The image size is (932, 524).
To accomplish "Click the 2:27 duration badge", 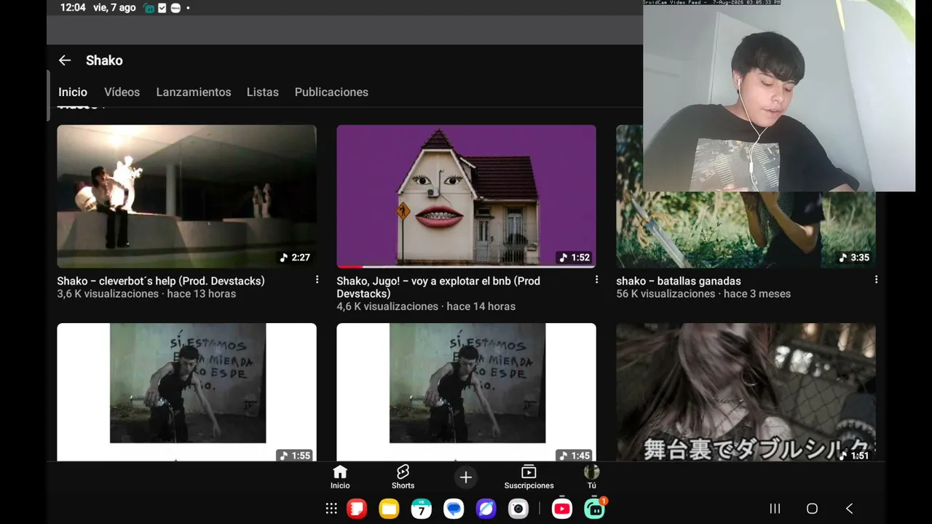I will coord(295,258).
